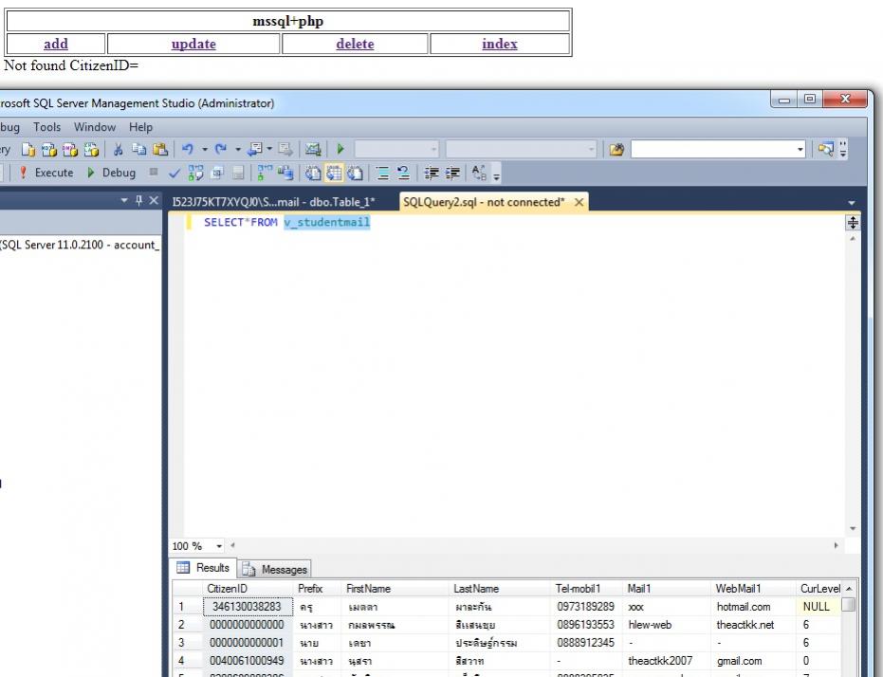Click the gray Cancel Executing Query square
Image resolution: width=883 pixels, height=677 pixels.
click(154, 173)
